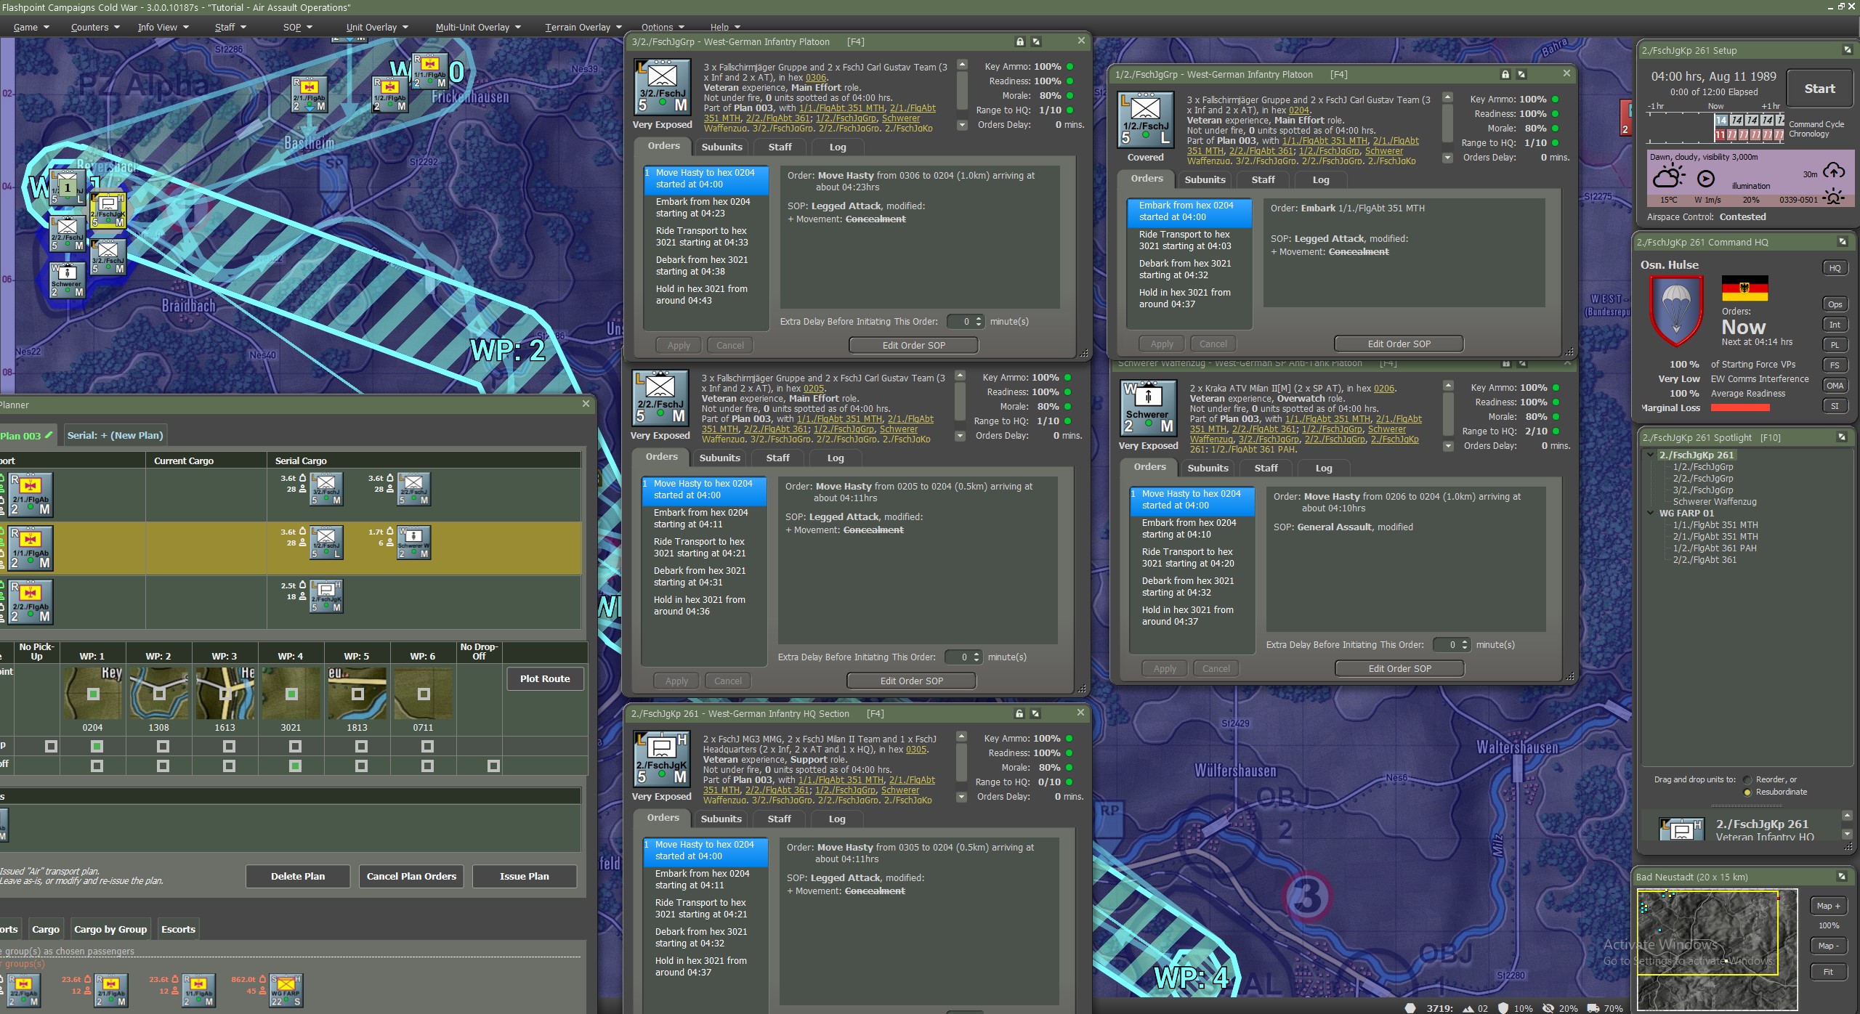Click the paratrooper shield emblem
The width and height of the screenshot is (1860, 1014).
(1675, 310)
